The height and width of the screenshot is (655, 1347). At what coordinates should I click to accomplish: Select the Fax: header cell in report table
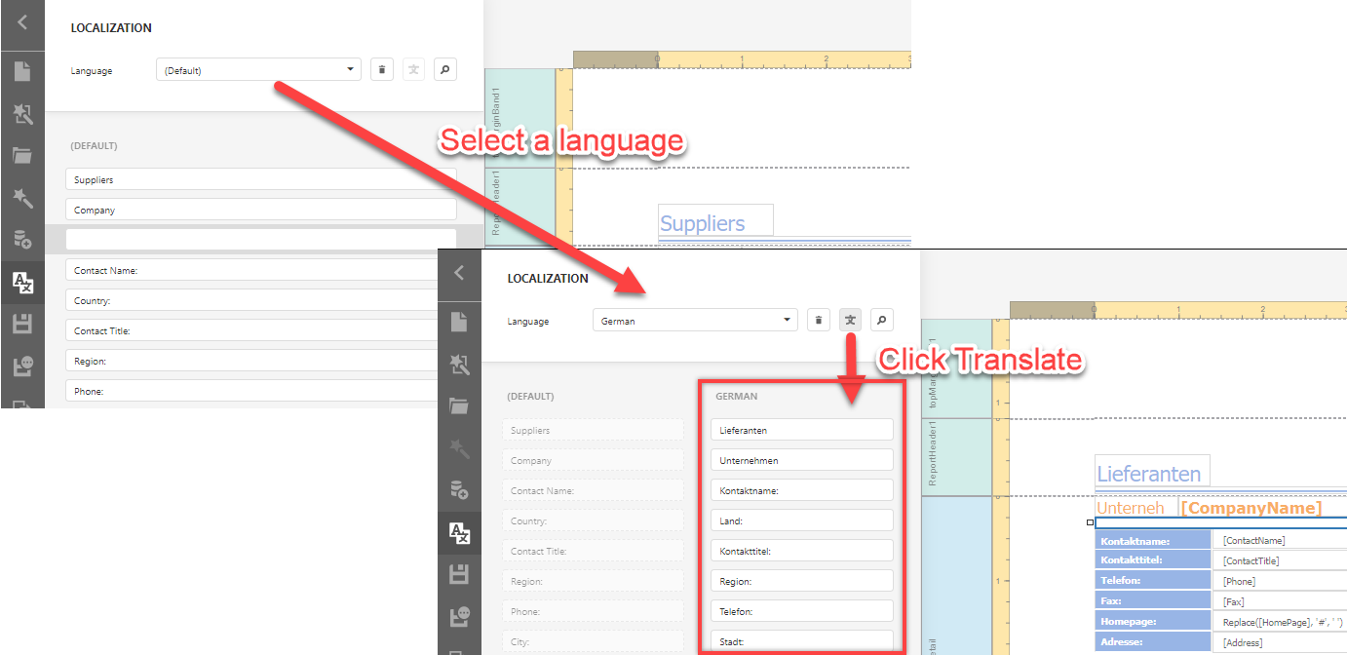tap(1152, 601)
